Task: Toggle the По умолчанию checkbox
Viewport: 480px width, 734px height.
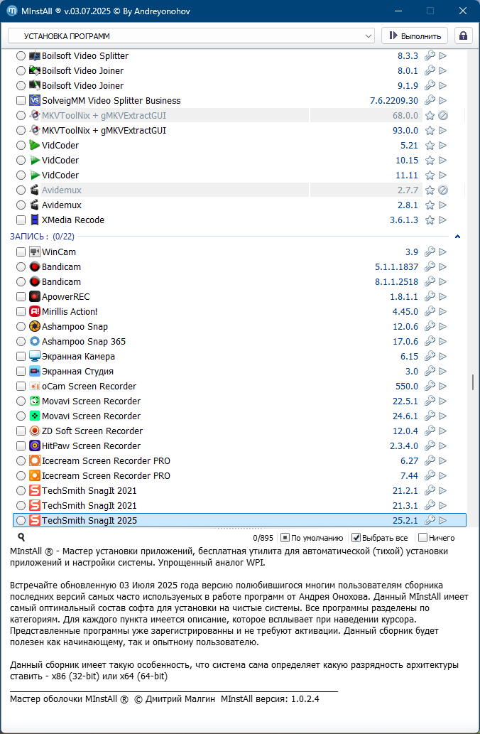Action: [285, 538]
